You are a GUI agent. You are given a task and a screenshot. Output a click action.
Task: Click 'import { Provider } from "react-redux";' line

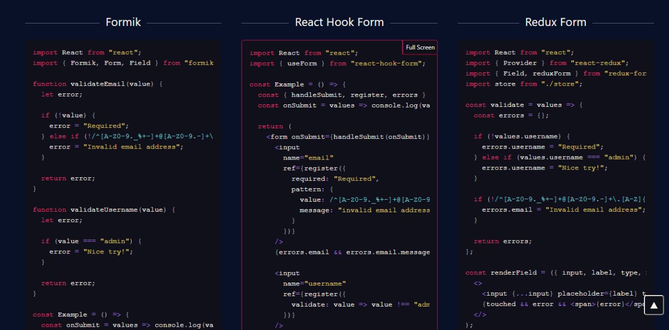click(547, 63)
